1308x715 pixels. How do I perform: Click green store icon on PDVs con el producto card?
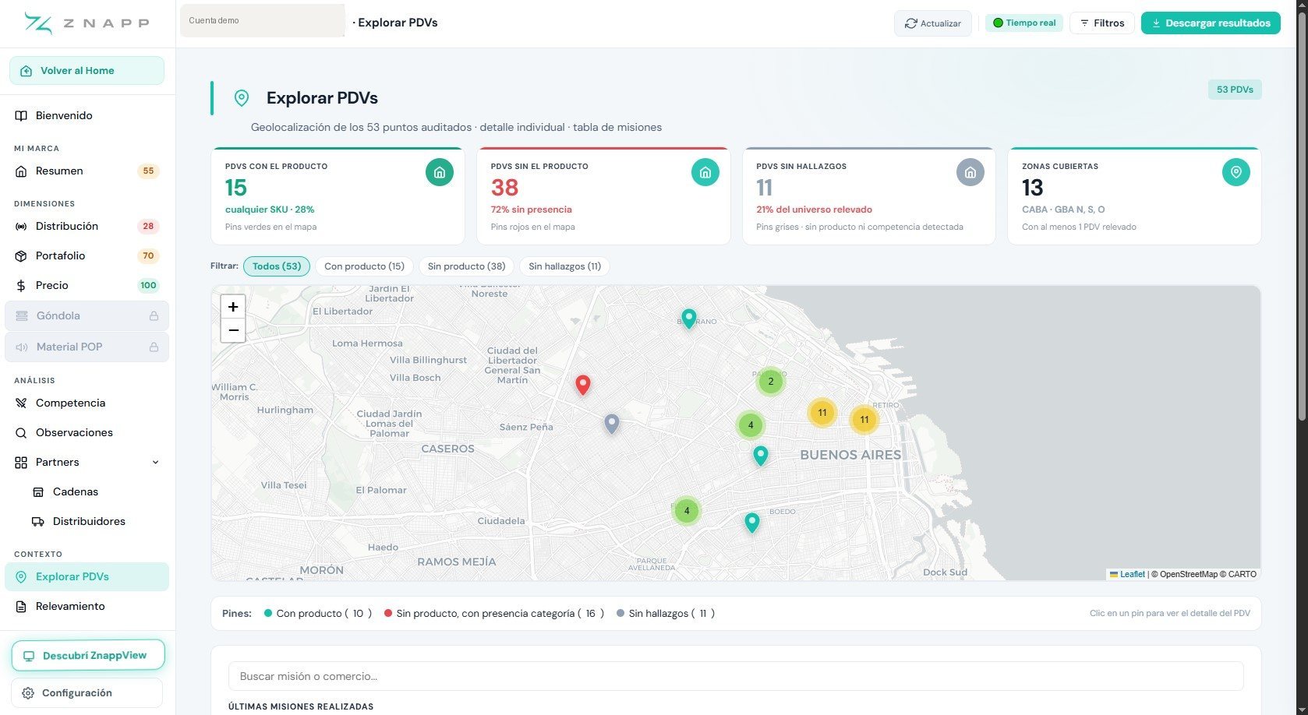click(x=440, y=172)
